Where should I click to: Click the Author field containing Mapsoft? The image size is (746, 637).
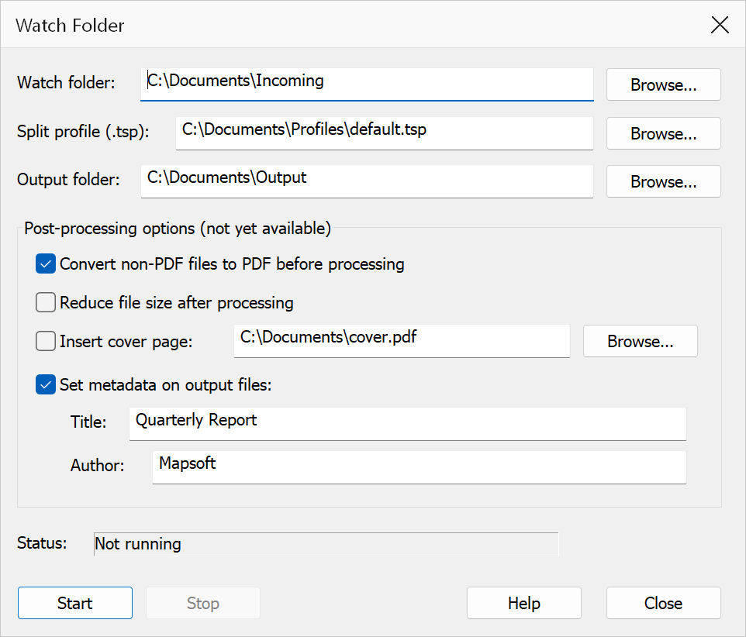pyautogui.click(x=420, y=467)
